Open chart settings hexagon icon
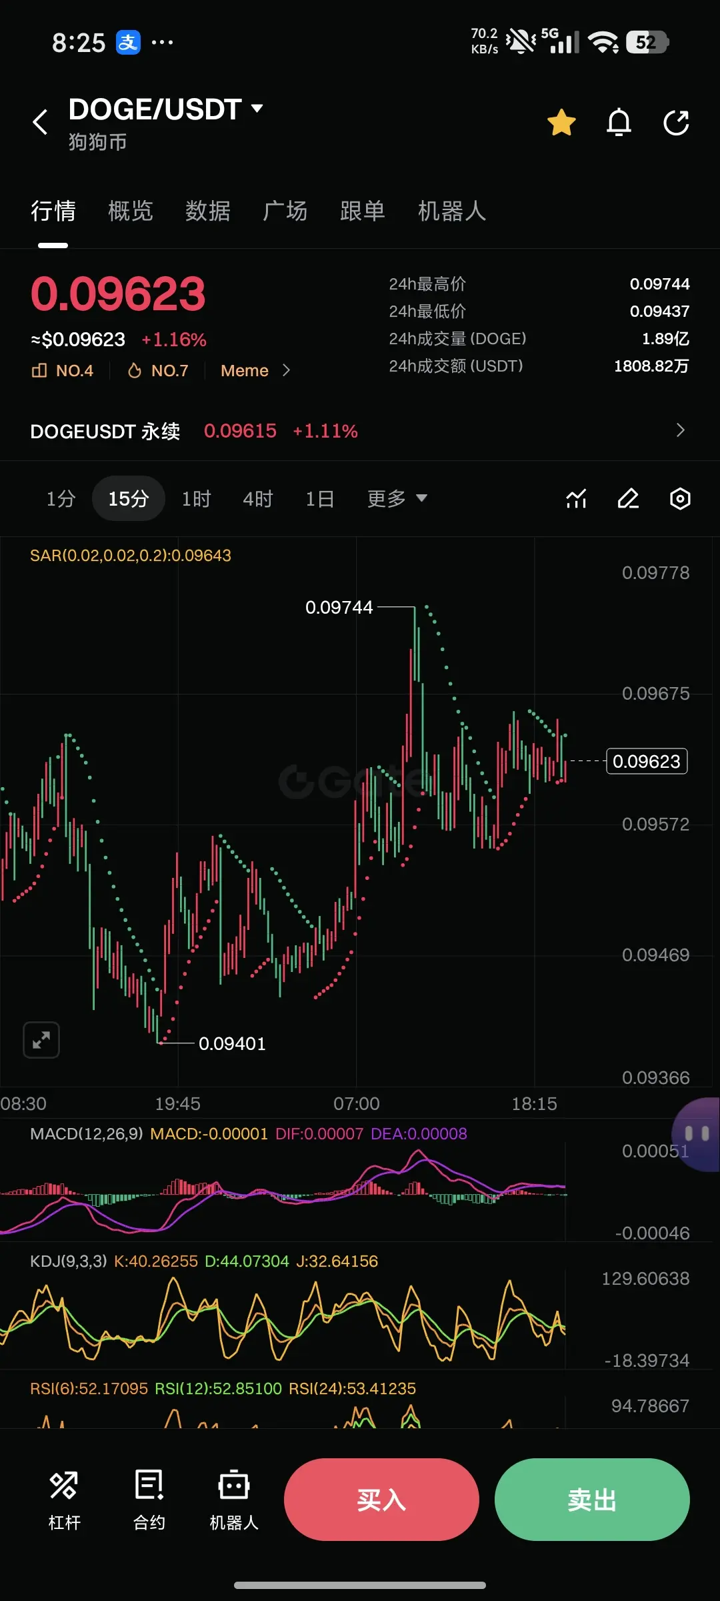The height and width of the screenshot is (1601, 720). coord(680,499)
